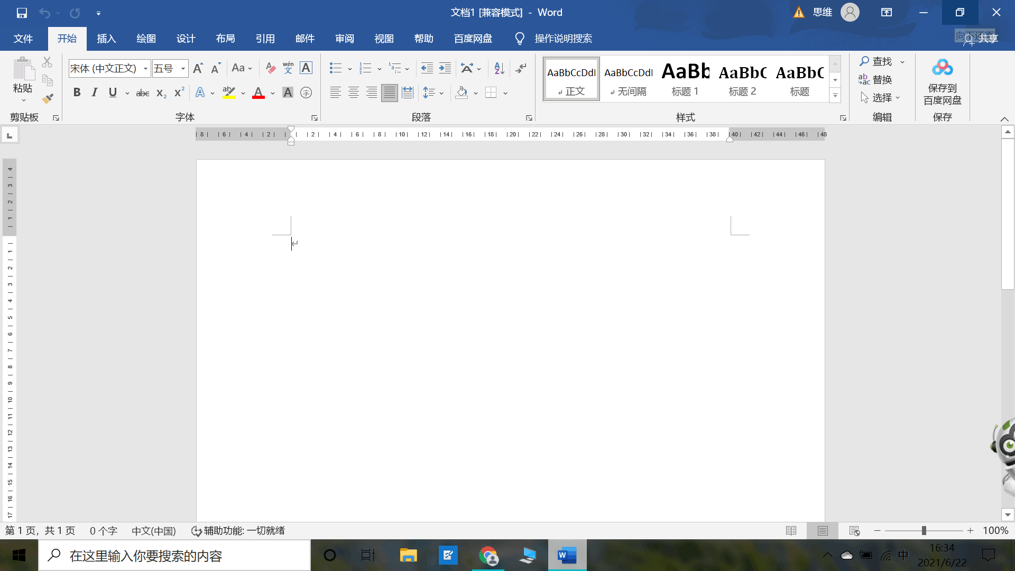Image resolution: width=1015 pixels, height=571 pixels.
Task: Click the Increase Indent icon
Action: click(445, 68)
